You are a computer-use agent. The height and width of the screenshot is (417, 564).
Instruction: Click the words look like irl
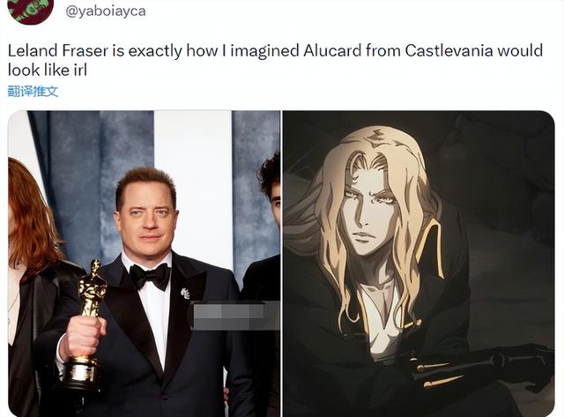pos(48,71)
